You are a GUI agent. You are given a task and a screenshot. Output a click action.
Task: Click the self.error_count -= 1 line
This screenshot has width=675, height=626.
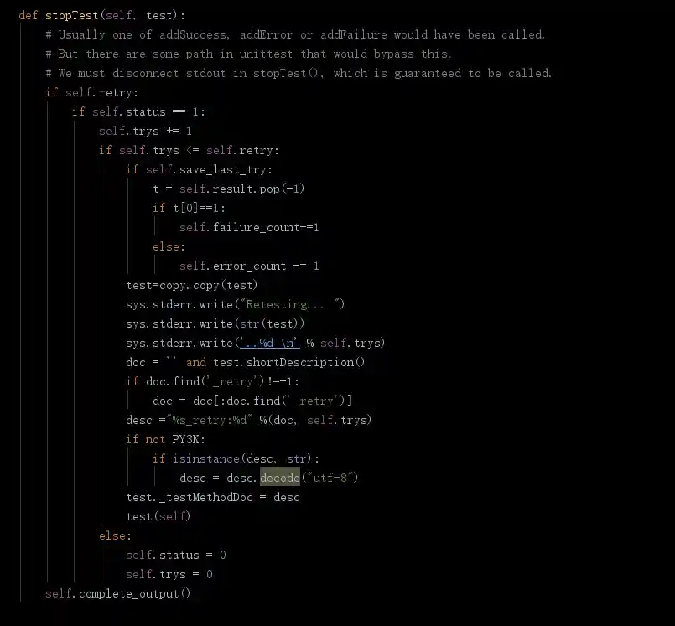pos(249,266)
